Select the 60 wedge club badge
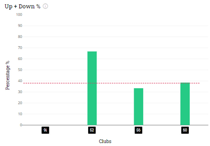210x146 pixels. pyautogui.click(x=185, y=130)
